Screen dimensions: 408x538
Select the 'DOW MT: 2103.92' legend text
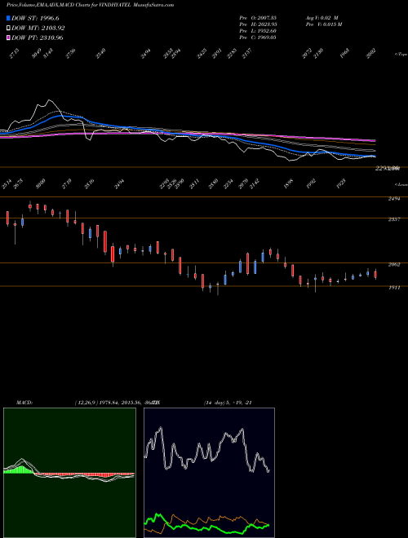(x=38, y=29)
